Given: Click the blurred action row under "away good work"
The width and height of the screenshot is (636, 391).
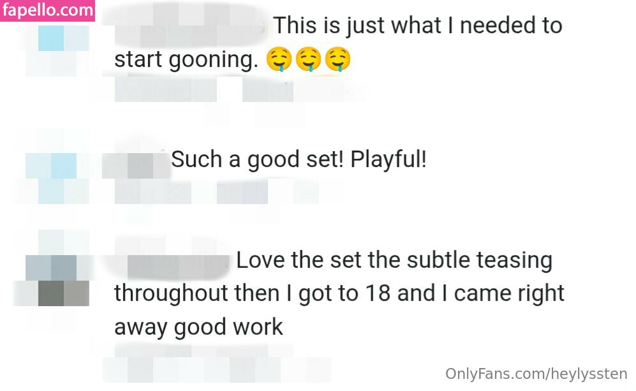Looking at the screenshot, I should coord(217,369).
